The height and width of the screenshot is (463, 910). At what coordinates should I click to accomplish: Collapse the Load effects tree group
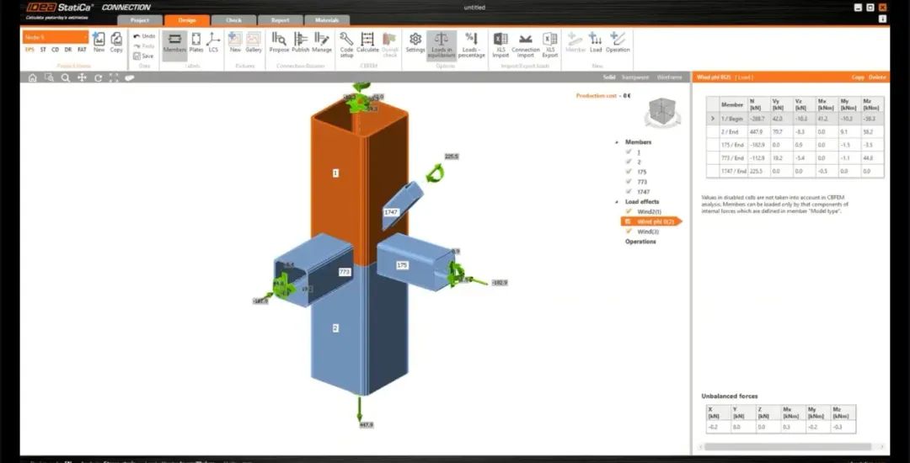[616, 202]
